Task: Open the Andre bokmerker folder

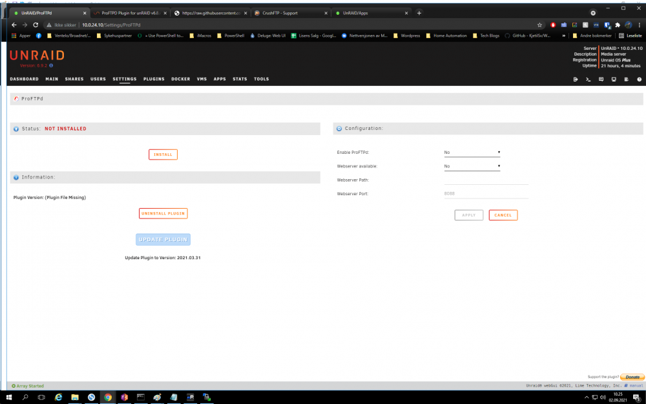Action: click(x=592, y=36)
